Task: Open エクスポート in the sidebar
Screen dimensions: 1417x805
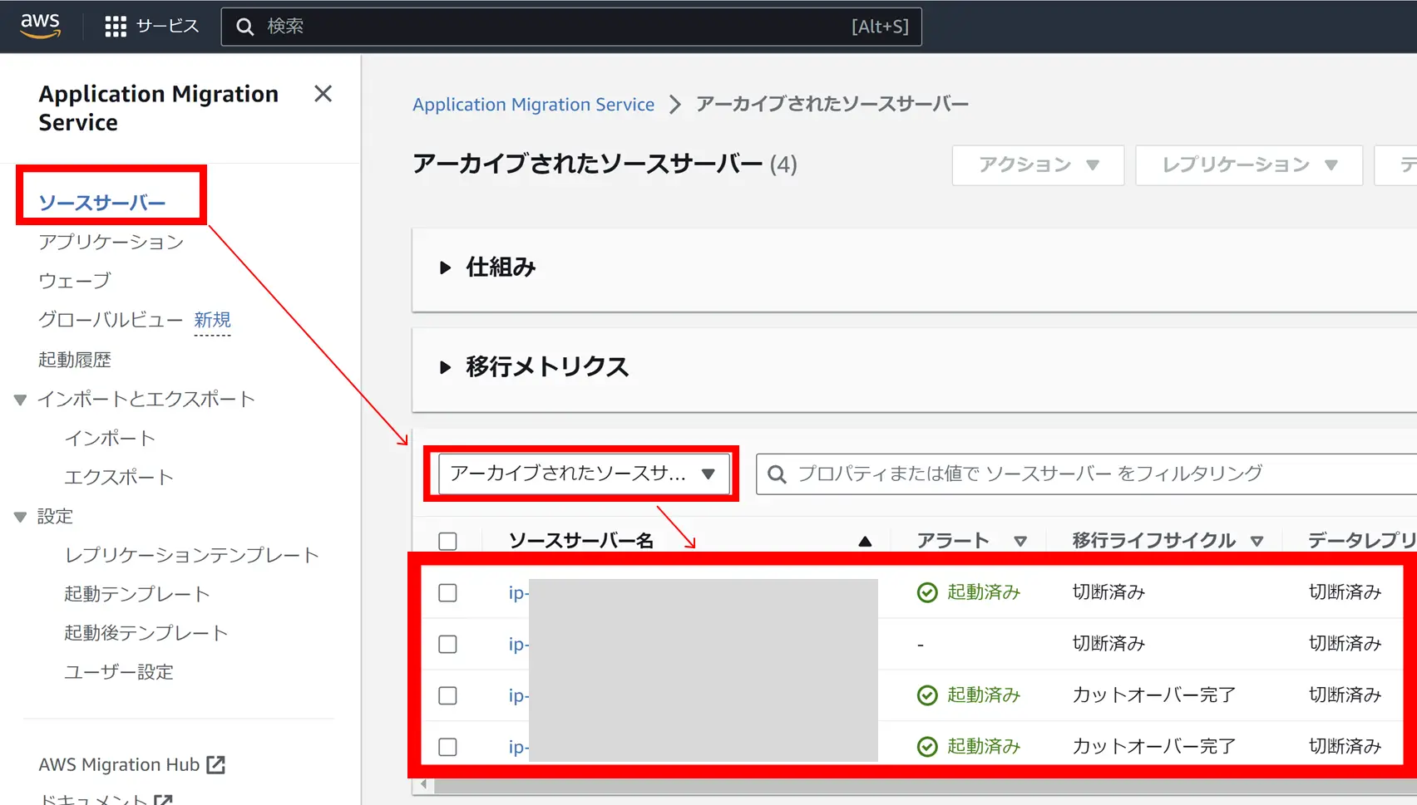Action: 119,477
